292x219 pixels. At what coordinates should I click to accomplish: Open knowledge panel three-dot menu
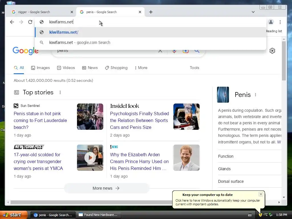(x=255, y=95)
